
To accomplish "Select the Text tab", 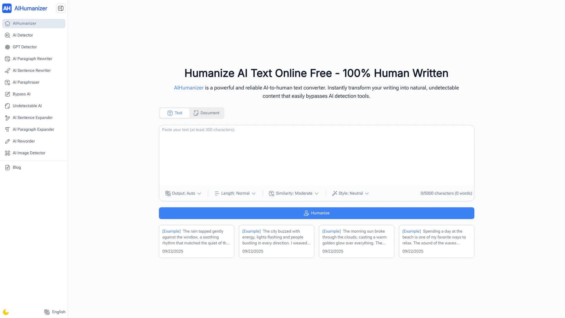I will click(175, 113).
